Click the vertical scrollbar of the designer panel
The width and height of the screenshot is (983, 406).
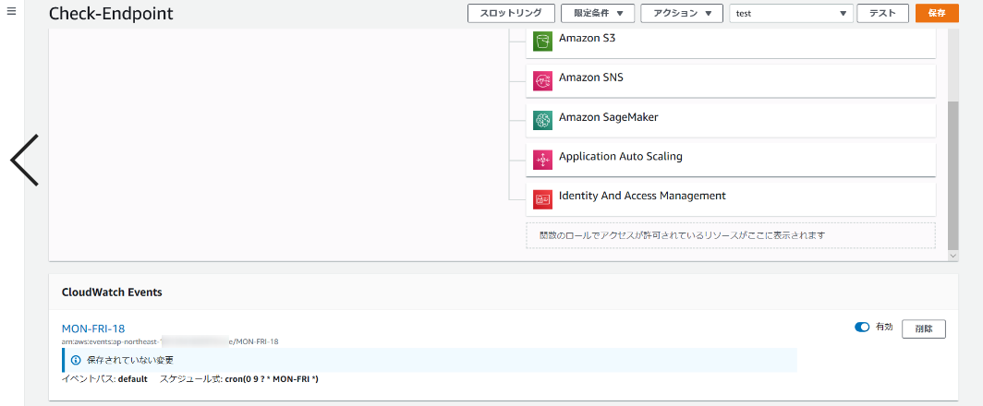[953, 175]
